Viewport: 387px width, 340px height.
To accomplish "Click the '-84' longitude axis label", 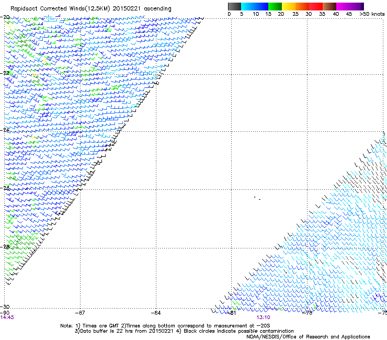I will point(156,313).
